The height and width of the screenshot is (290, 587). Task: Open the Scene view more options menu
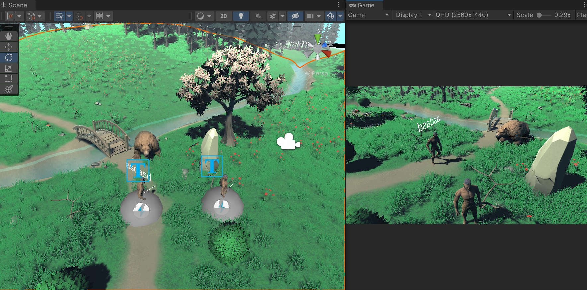click(x=338, y=5)
